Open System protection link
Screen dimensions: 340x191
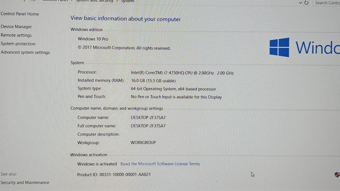click(18, 44)
